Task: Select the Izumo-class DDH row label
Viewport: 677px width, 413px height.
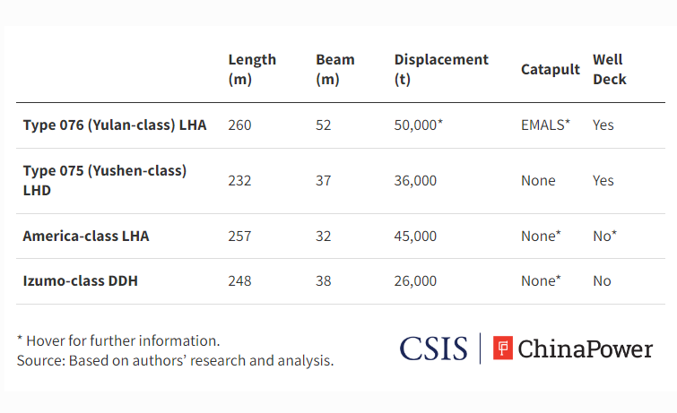Action: click(81, 280)
